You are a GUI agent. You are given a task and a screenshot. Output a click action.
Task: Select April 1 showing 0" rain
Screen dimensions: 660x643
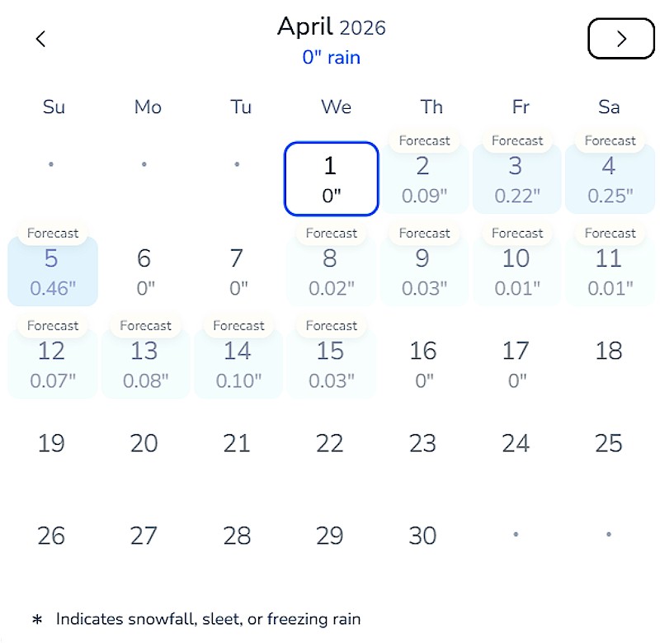331,179
